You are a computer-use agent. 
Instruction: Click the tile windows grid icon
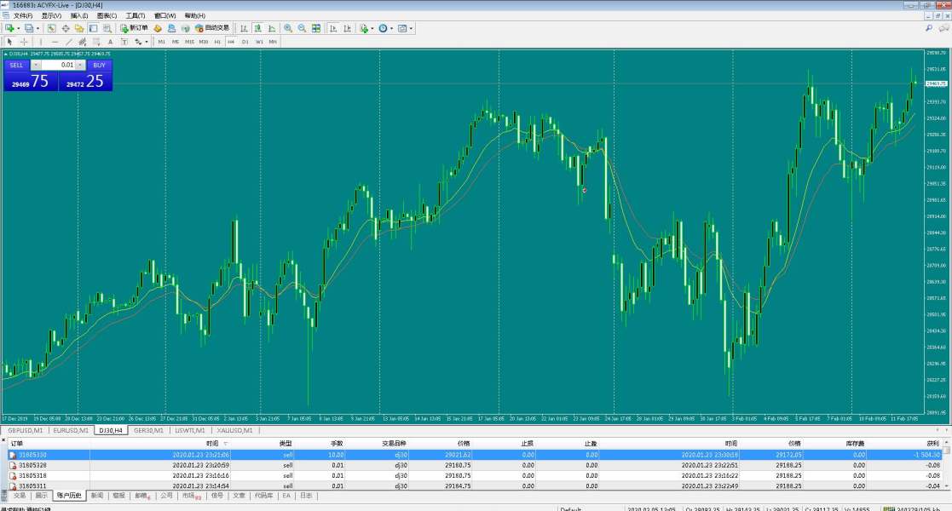[x=316, y=28]
